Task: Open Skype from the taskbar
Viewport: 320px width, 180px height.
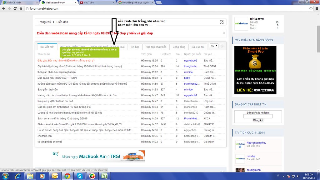Action: click(80, 176)
